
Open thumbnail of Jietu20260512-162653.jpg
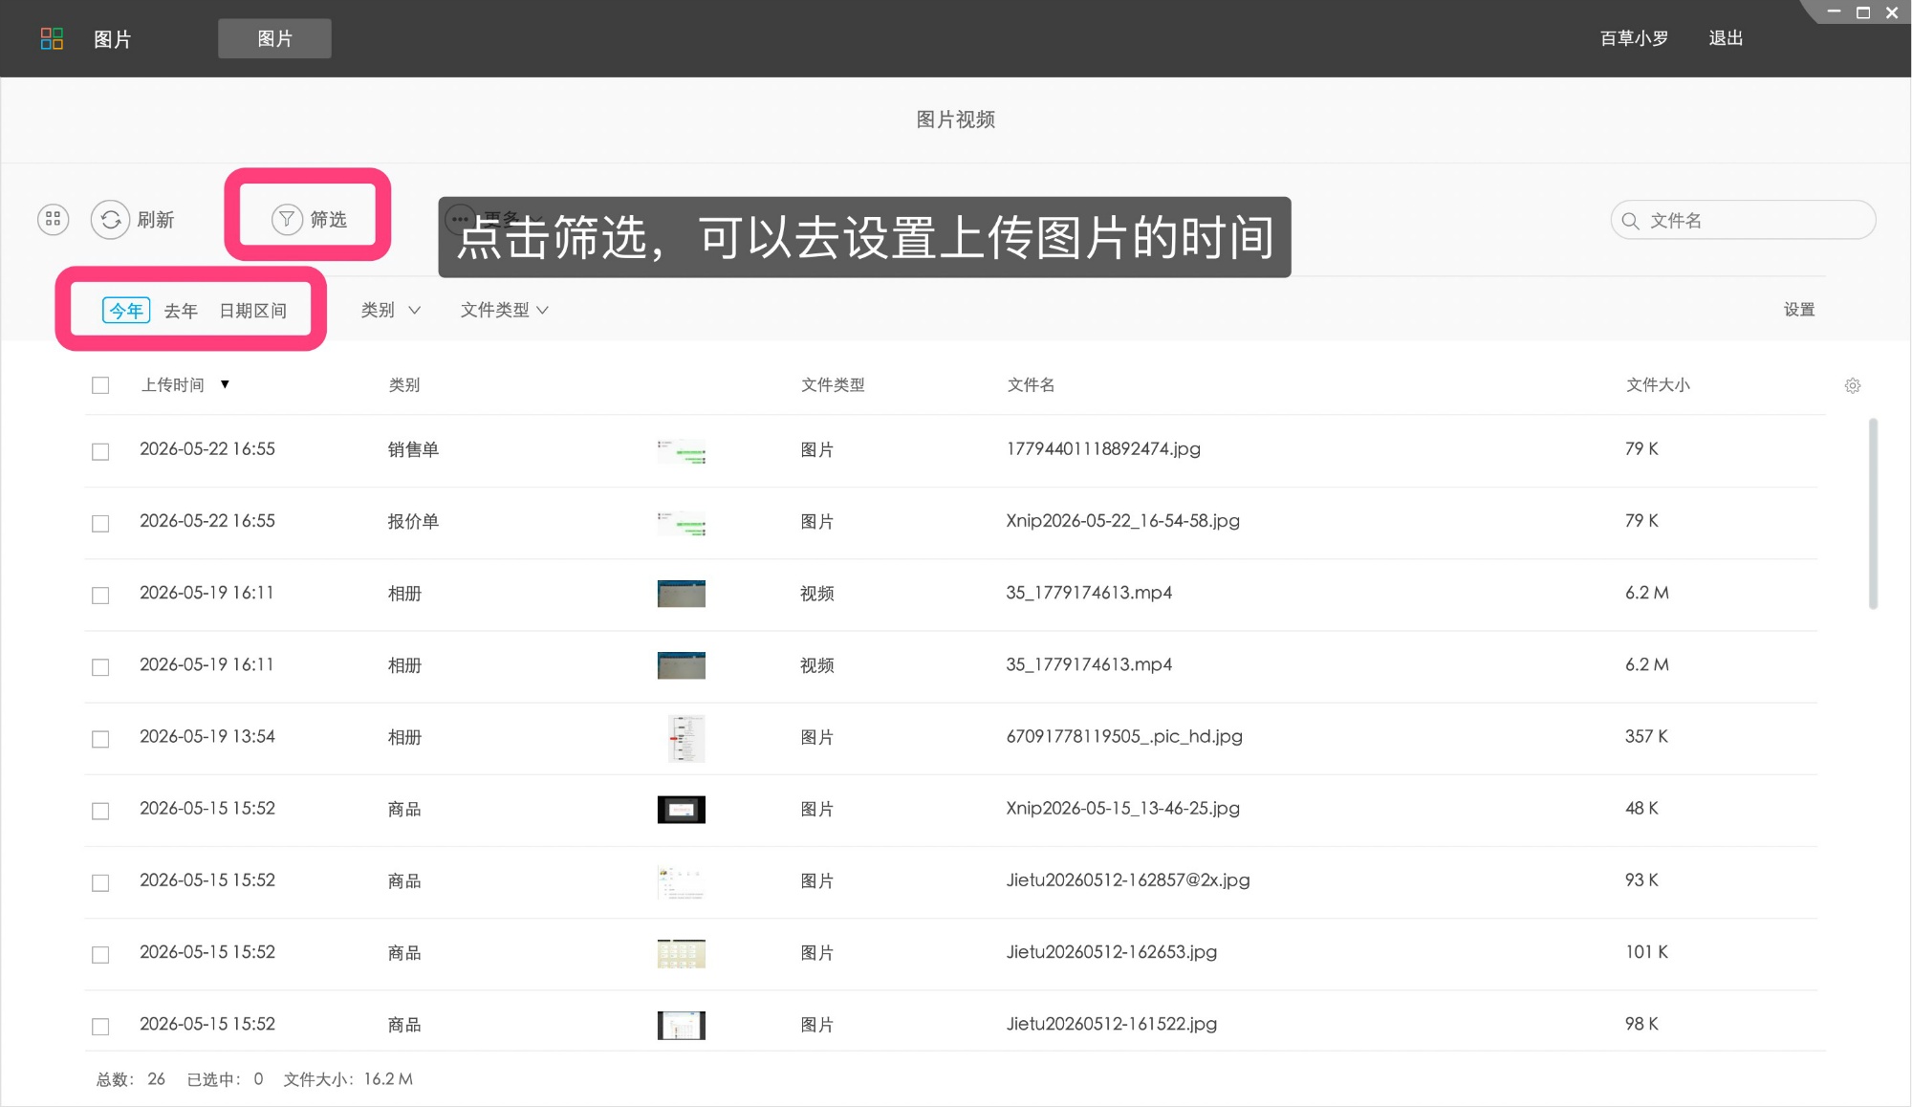682,953
